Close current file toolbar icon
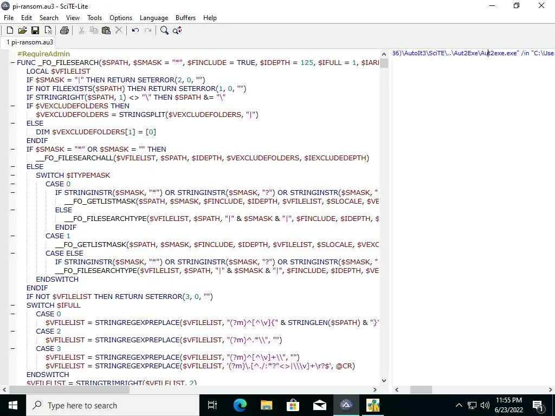The width and height of the screenshot is (555, 416). (x=48, y=30)
